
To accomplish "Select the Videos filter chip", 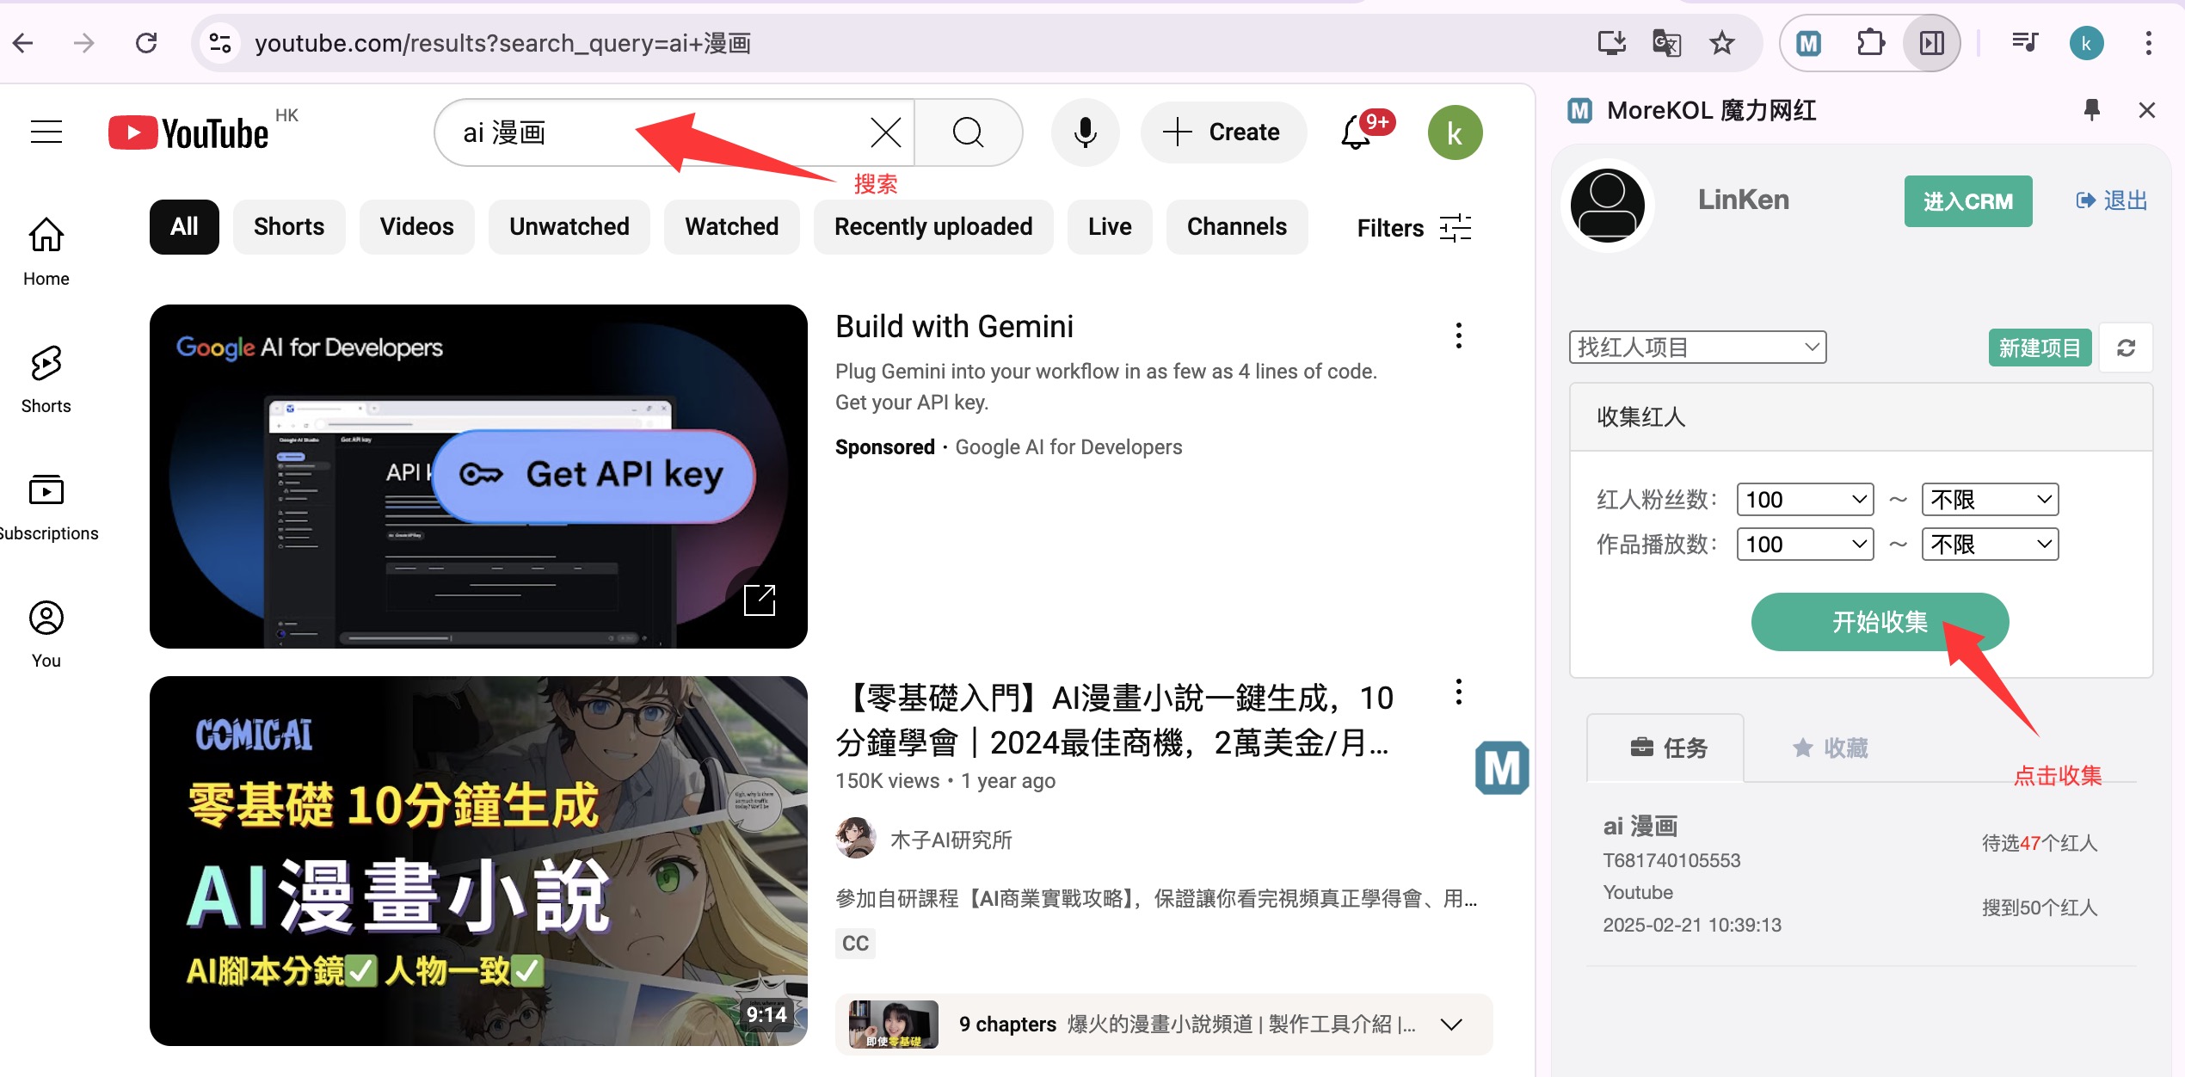I will (x=416, y=227).
